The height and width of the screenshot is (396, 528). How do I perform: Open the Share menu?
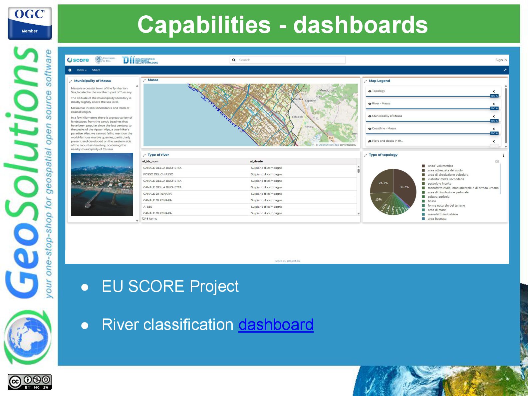pos(96,70)
